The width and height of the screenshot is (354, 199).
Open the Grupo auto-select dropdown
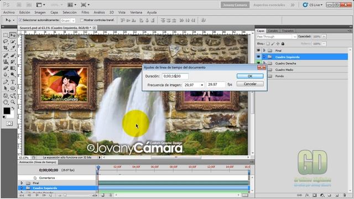pyautogui.click(x=74, y=20)
